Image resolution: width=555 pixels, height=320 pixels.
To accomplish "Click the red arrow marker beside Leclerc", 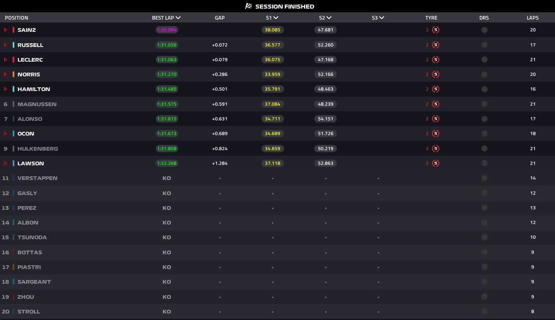I will (x=6, y=60).
